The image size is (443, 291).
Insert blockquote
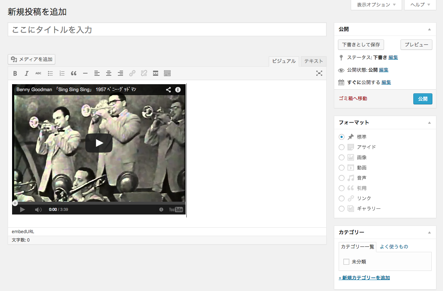(74, 74)
